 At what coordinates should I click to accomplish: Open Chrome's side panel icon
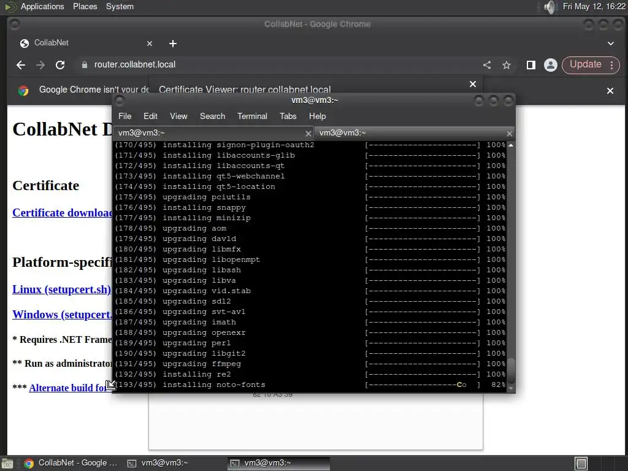pyautogui.click(x=531, y=65)
